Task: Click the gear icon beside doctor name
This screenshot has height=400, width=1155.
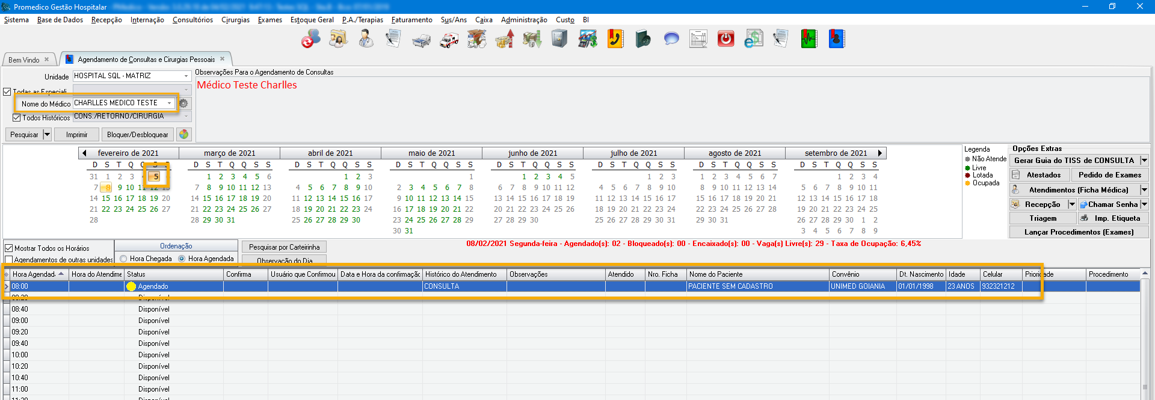Action: click(183, 103)
